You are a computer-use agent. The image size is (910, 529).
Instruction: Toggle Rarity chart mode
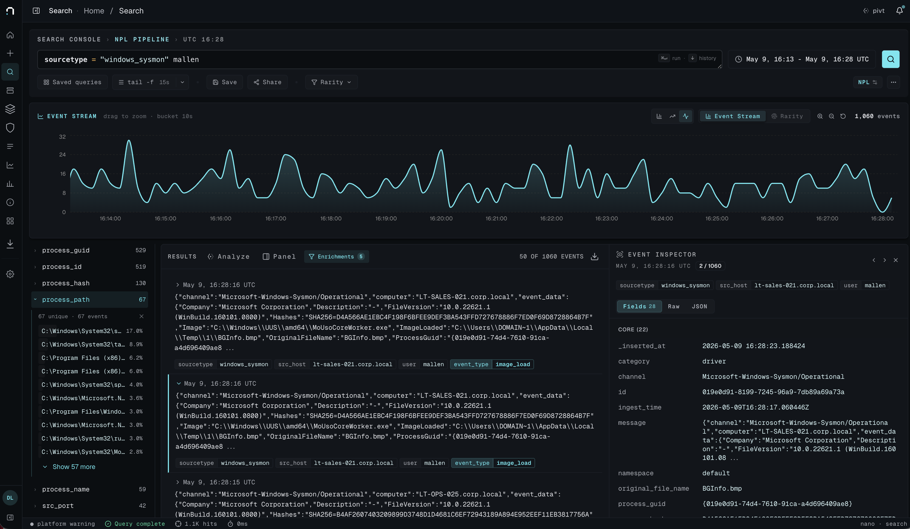(x=787, y=116)
